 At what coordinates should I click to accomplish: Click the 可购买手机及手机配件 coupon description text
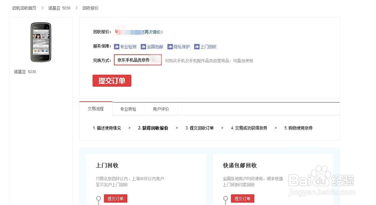(209, 61)
